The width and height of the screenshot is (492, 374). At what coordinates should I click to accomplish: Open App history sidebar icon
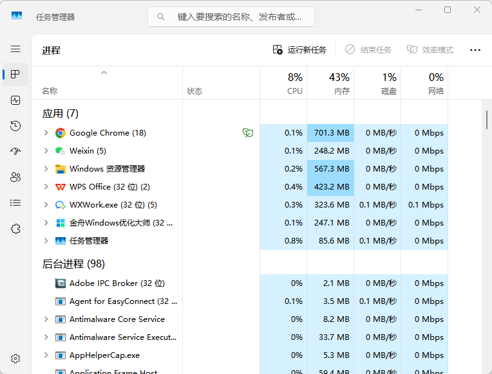[15, 126]
